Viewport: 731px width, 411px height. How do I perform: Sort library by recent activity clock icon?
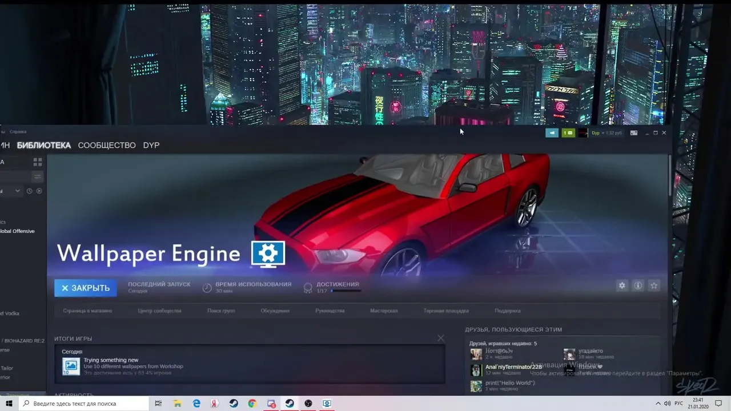(x=30, y=191)
